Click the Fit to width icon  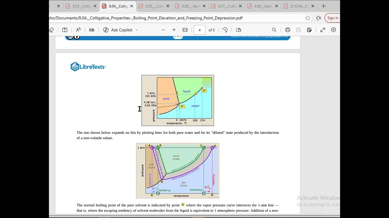coord(185,30)
